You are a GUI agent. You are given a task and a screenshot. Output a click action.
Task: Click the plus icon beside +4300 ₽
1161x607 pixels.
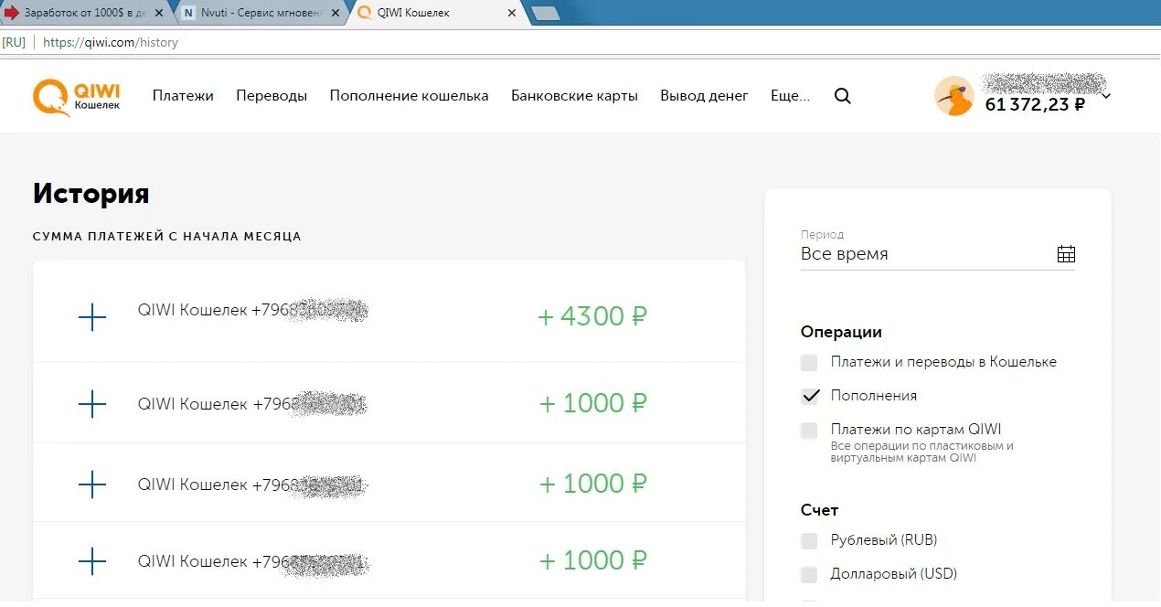[x=92, y=317]
